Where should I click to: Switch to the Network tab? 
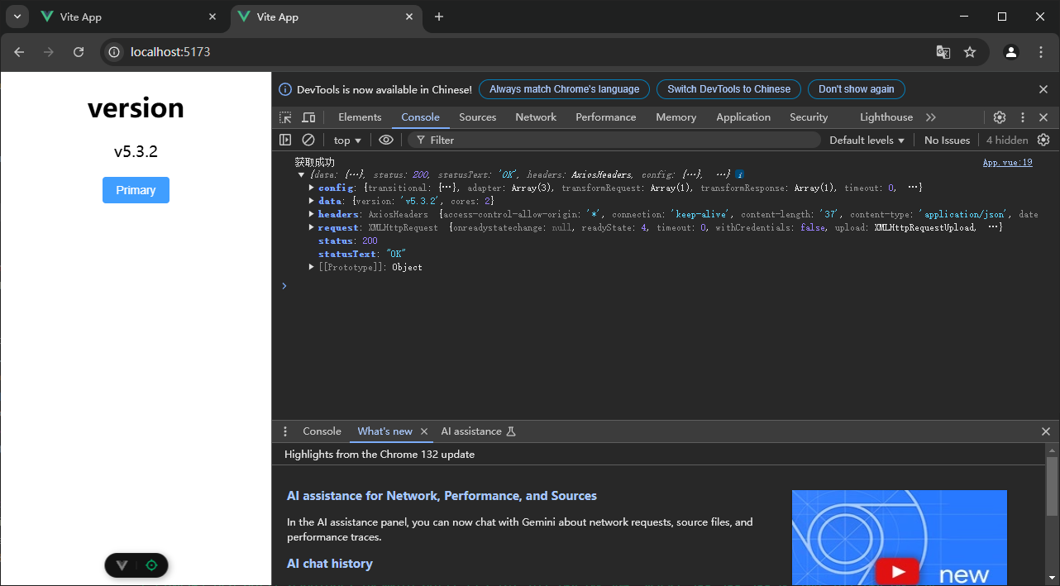[x=536, y=117]
